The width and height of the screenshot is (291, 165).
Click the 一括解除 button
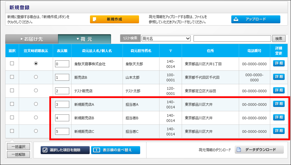[x=18, y=154]
